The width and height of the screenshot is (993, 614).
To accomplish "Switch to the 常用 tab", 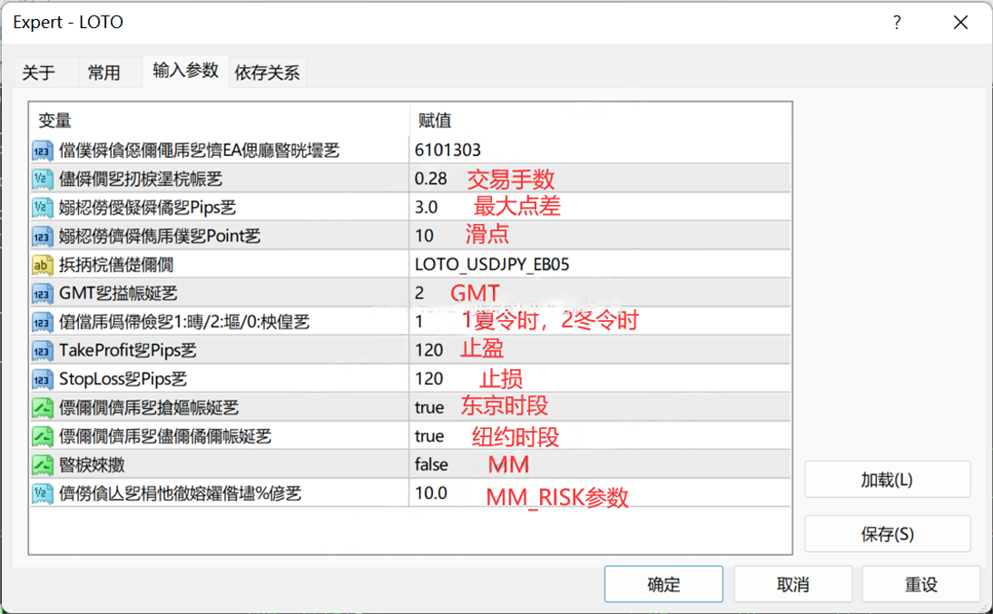I will point(103,73).
